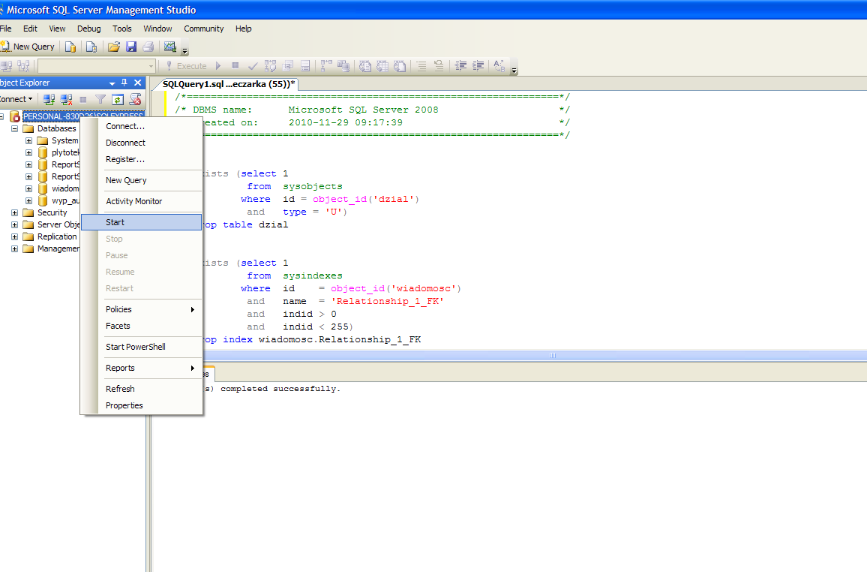Click Comment Out Selected Lines icon
The height and width of the screenshot is (572, 867).
tap(421, 66)
